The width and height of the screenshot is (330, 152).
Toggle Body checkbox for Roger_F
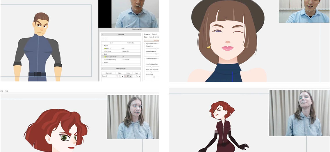point(125,76)
